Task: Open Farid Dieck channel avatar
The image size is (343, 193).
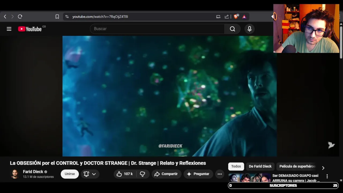Action: 15,174
